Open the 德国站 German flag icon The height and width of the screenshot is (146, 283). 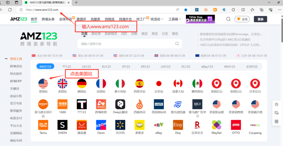pos(82,83)
